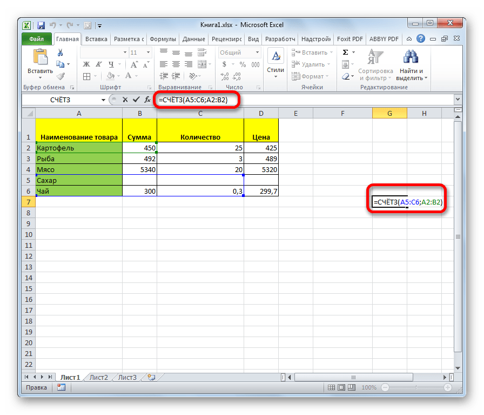Screen dimensions: 484x415
Task: Expand the formula bar with right-edge arrow
Action: 458,100
